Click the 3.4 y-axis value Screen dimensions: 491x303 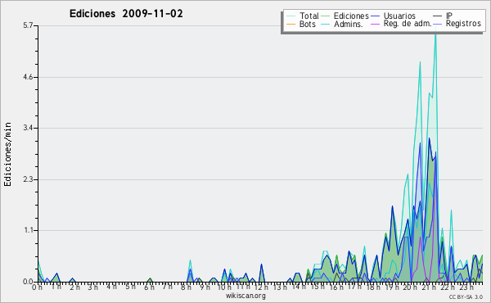(x=28, y=128)
